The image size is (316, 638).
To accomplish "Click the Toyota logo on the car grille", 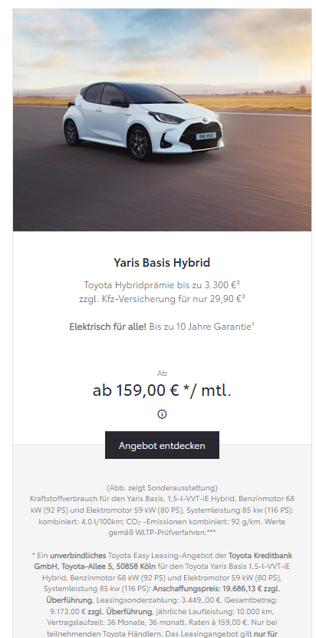I will [x=205, y=120].
